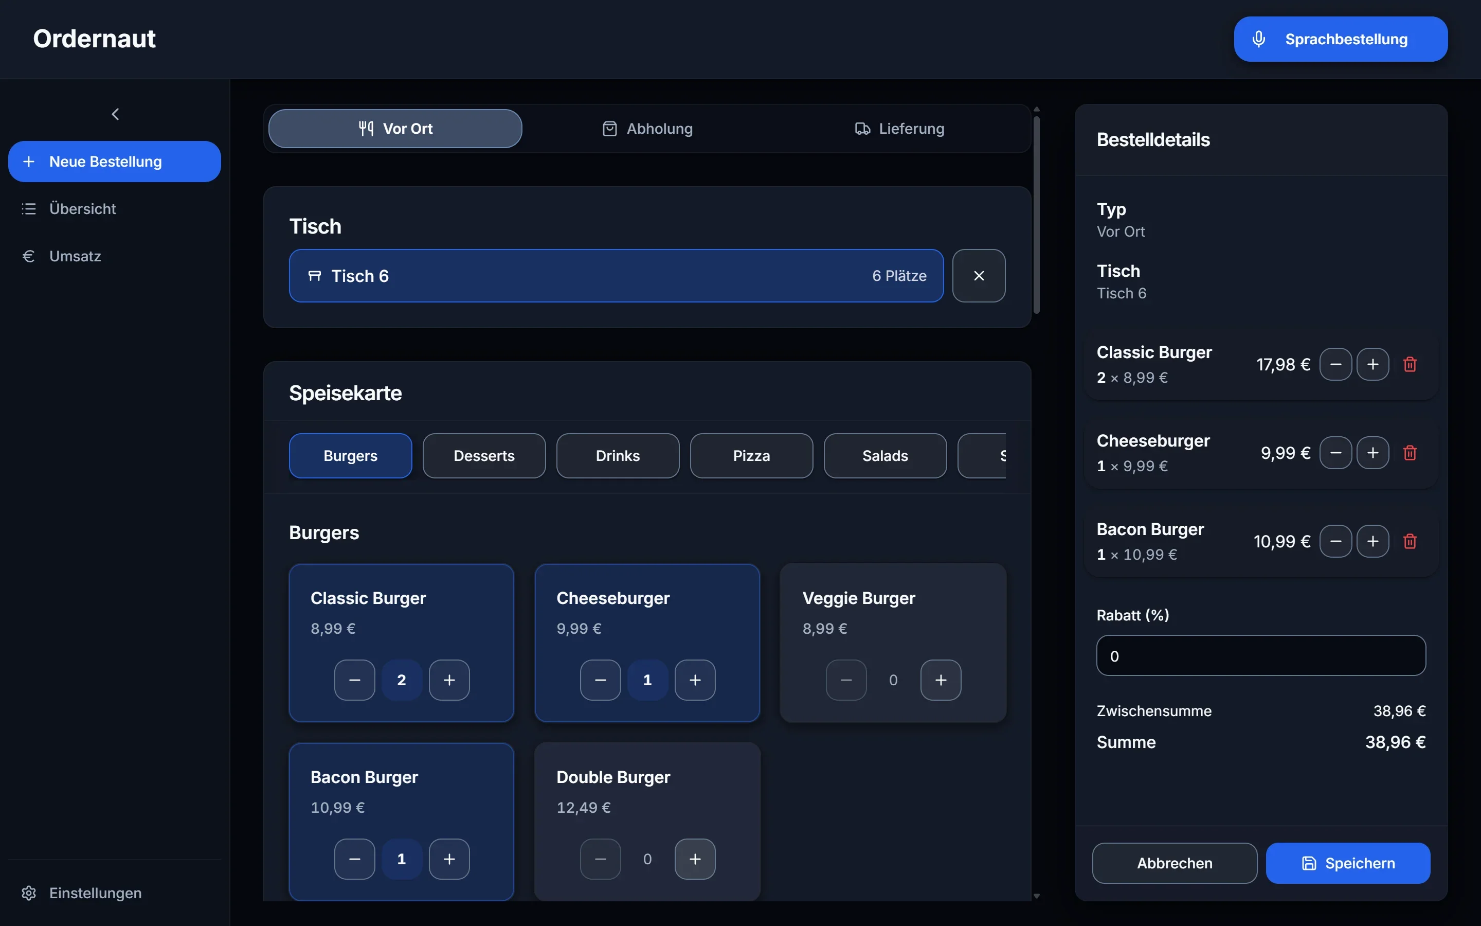Open the Übersicht page
The height and width of the screenshot is (926, 1481).
[115, 209]
